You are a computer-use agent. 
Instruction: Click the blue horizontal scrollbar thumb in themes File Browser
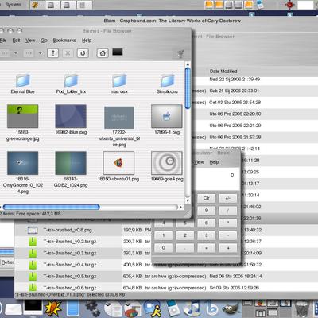coord(52,207)
